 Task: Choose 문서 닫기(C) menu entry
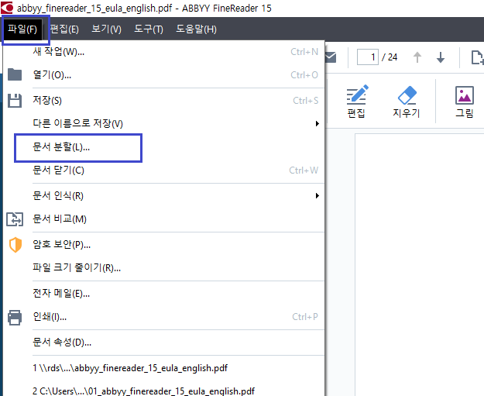coord(163,170)
